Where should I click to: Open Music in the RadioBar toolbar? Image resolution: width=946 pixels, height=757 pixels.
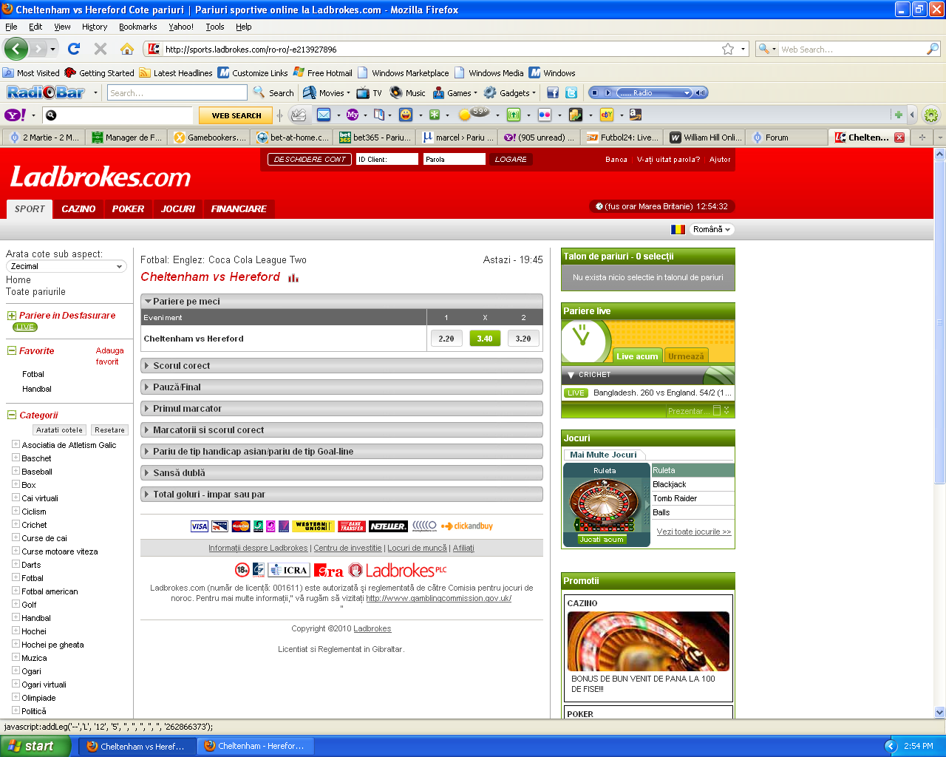click(408, 93)
